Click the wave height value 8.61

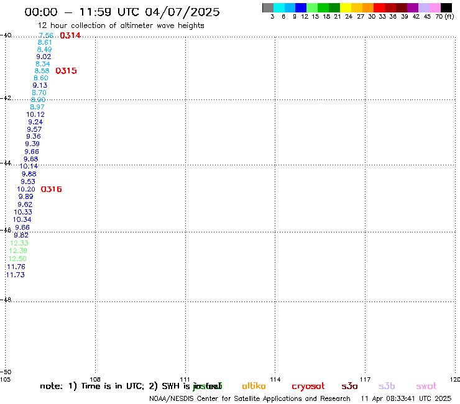(x=45, y=42)
